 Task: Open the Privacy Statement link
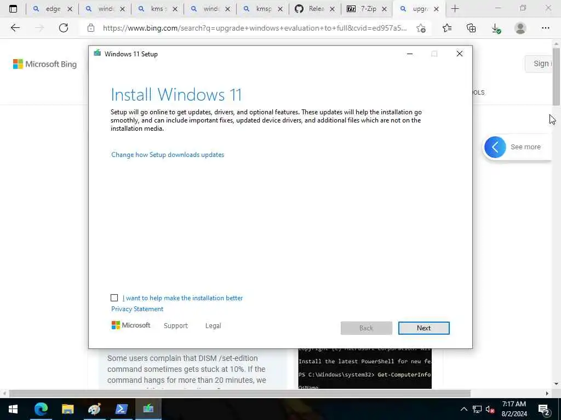click(x=137, y=309)
